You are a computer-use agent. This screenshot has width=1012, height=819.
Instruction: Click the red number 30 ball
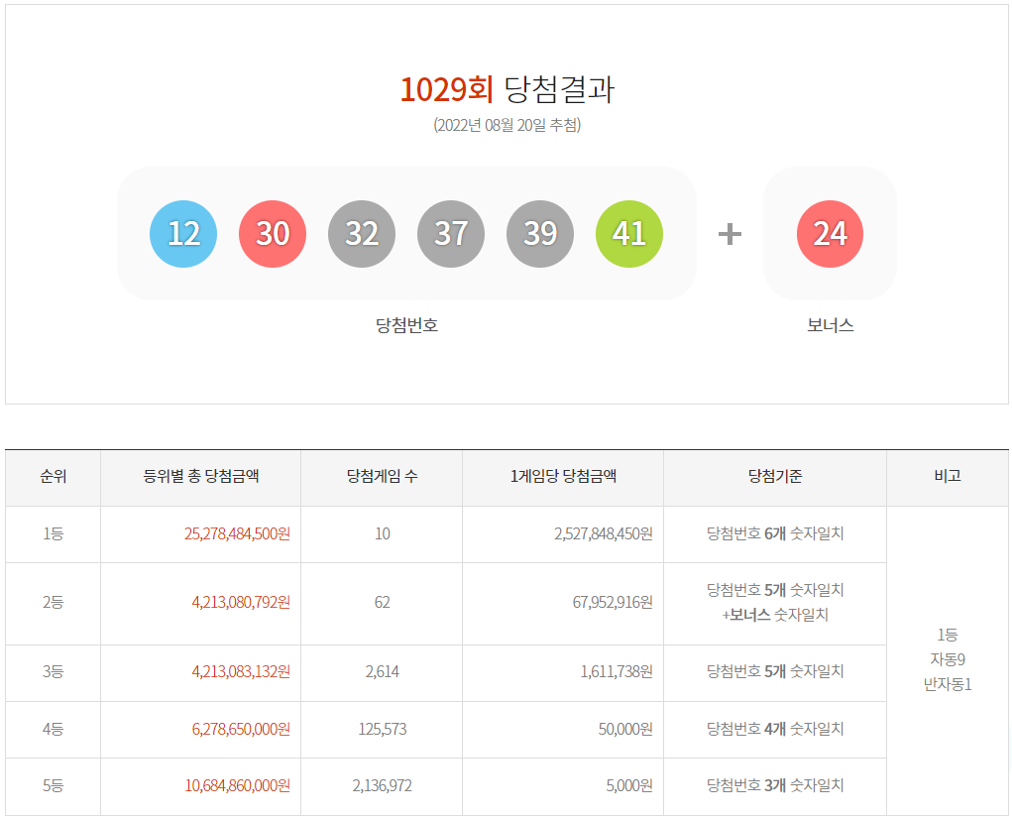(x=273, y=234)
